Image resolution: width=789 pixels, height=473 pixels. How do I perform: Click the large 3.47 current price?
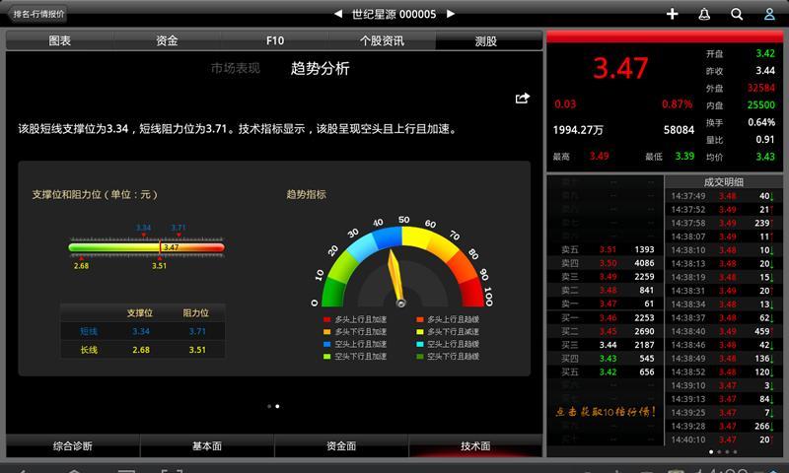pos(620,68)
